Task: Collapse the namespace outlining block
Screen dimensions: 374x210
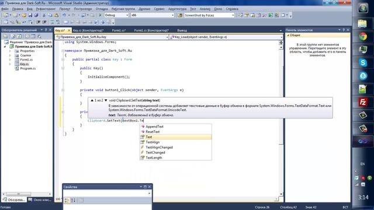Action: click(63, 51)
